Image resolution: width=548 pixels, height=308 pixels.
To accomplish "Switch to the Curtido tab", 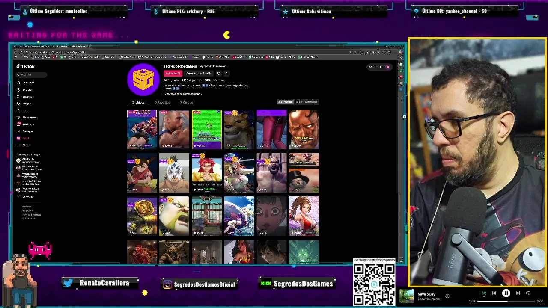I will point(186,102).
